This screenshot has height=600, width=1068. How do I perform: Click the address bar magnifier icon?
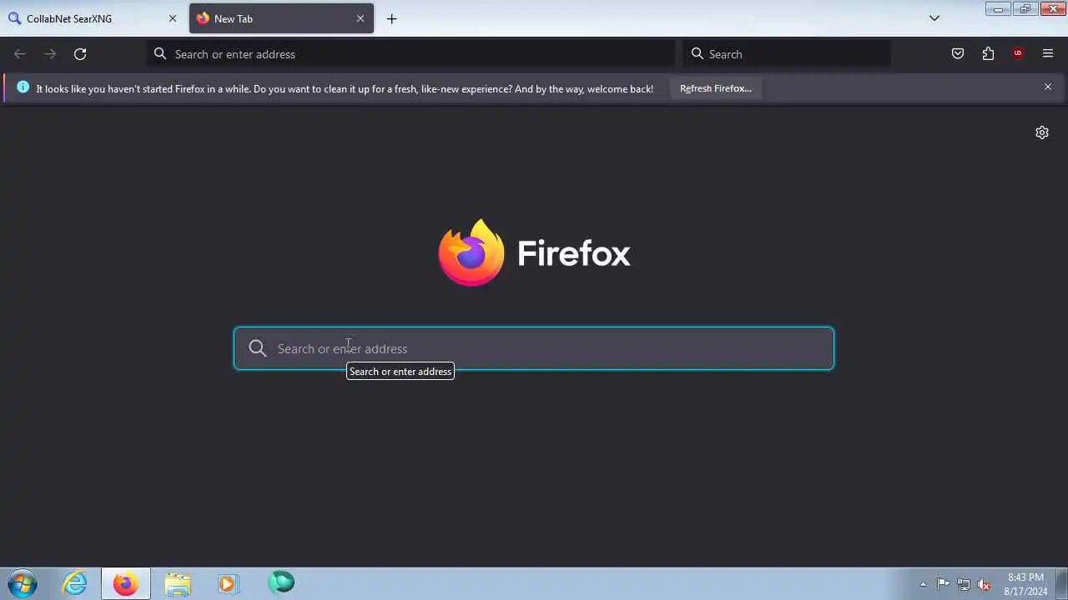point(160,54)
